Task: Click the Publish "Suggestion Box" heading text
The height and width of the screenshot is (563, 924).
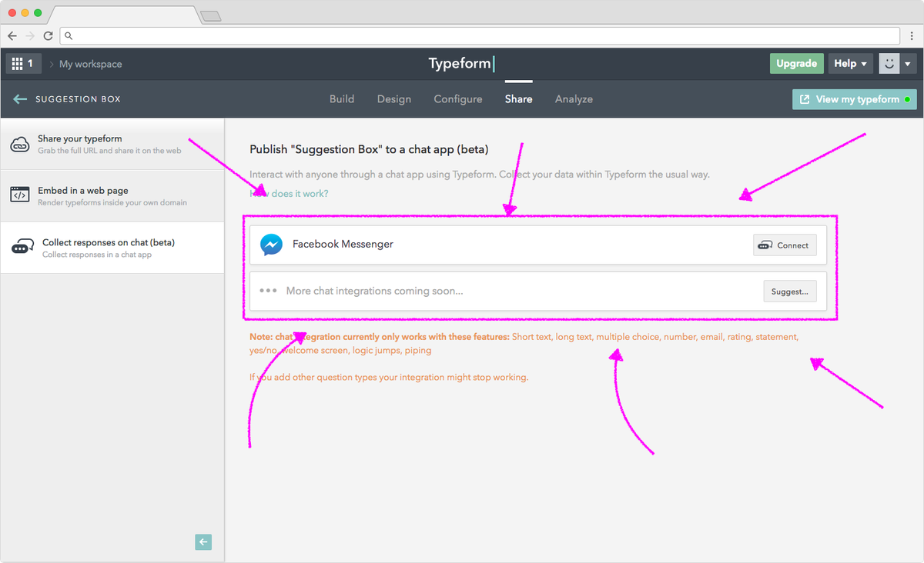Action: coord(369,149)
